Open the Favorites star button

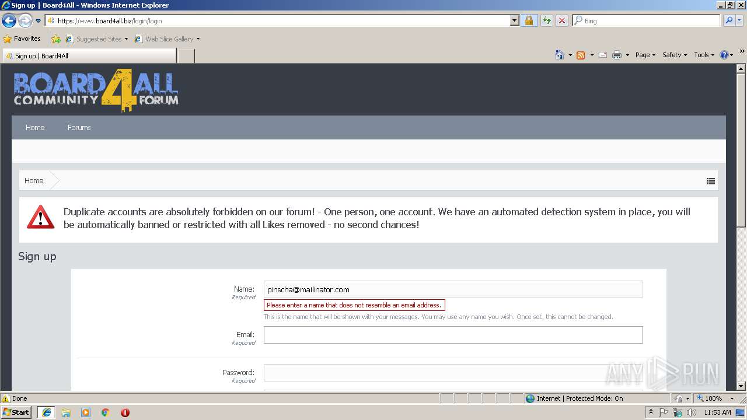pos(22,38)
